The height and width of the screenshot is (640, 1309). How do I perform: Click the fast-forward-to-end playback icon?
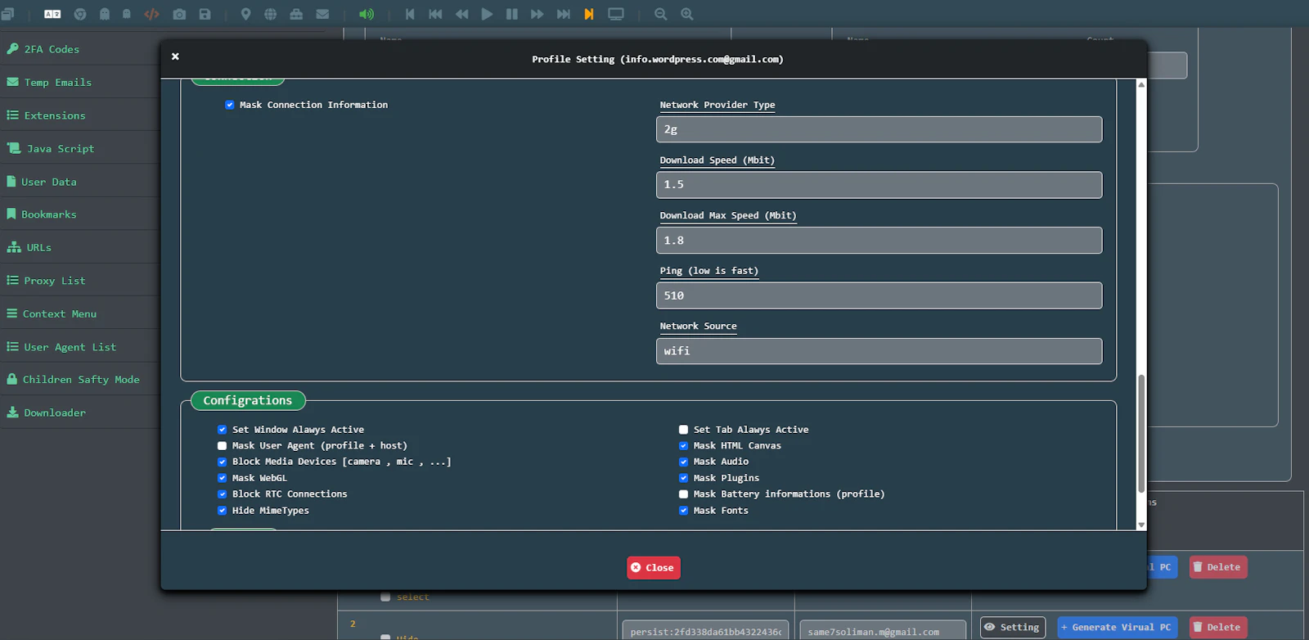564,14
